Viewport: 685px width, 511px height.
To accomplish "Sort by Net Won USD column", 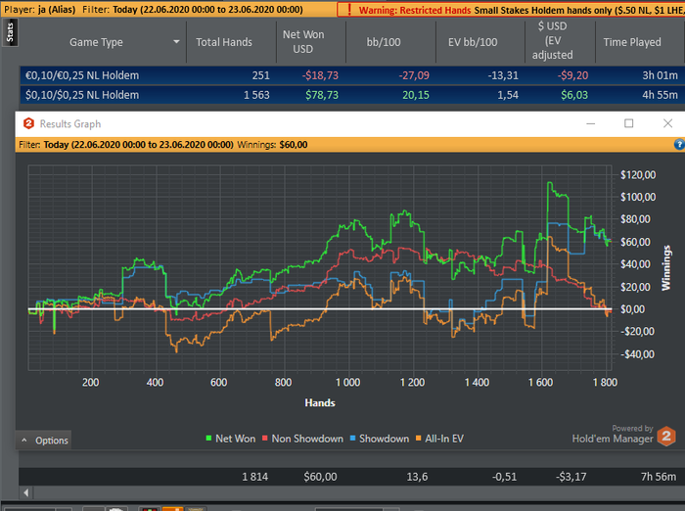I will coord(303,42).
